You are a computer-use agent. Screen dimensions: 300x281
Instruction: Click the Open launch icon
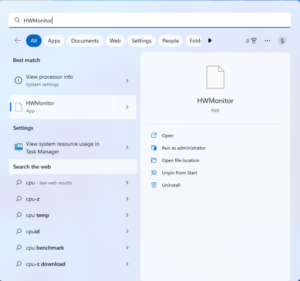point(154,135)
